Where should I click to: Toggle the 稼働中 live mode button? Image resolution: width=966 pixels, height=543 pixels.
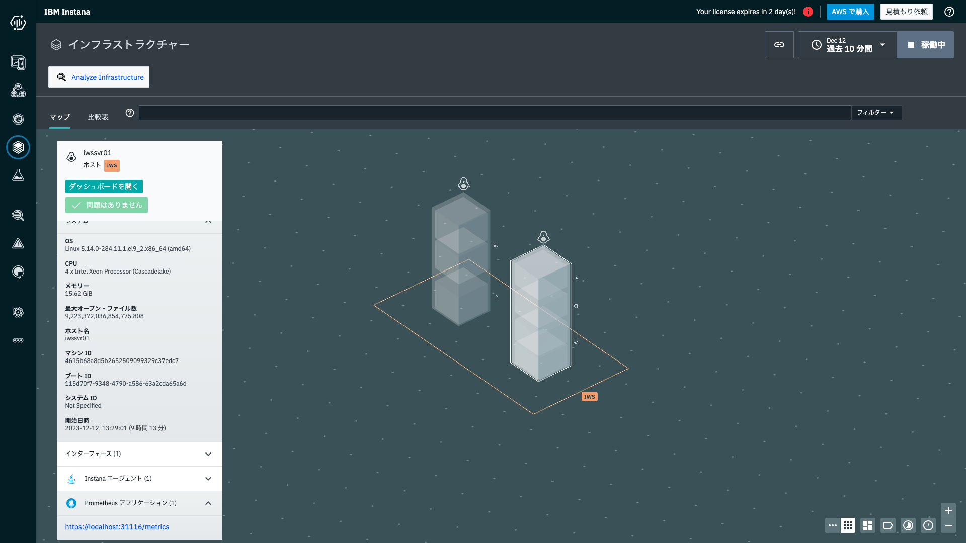(x=925, y=45)
